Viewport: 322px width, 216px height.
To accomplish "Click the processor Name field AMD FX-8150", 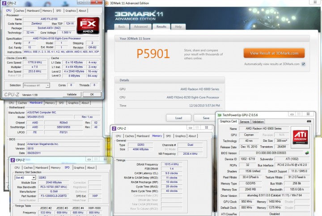I will [49, 19].
